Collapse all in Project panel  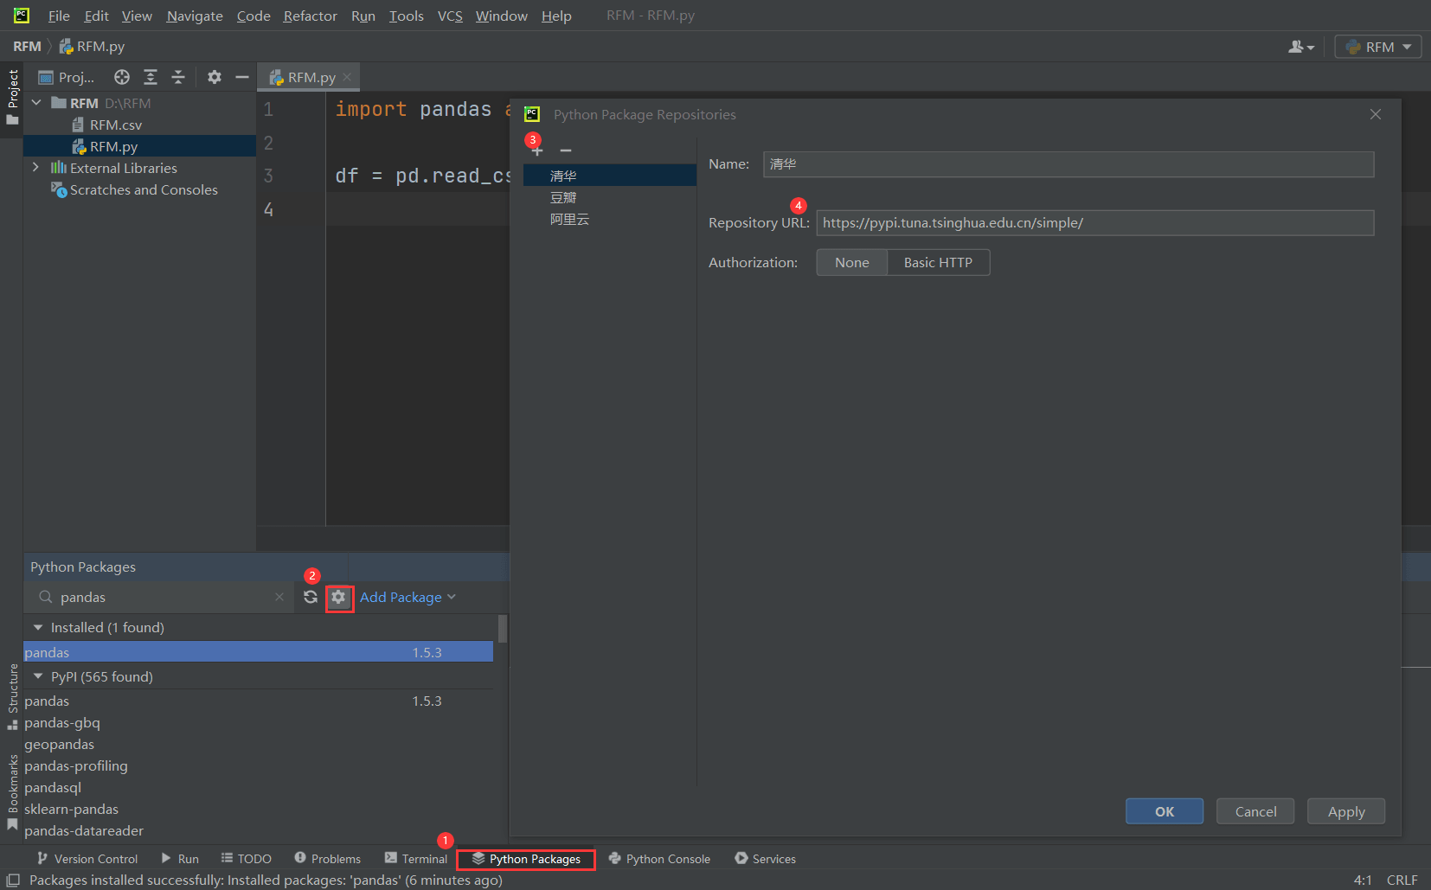[178, 78]
